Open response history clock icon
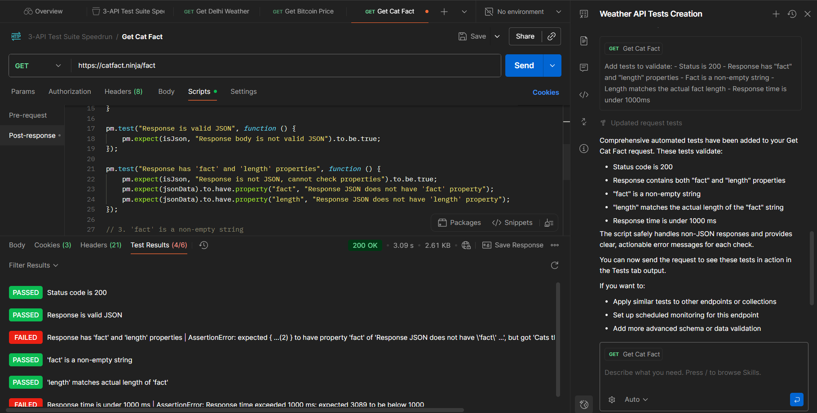 click(203, 245)
